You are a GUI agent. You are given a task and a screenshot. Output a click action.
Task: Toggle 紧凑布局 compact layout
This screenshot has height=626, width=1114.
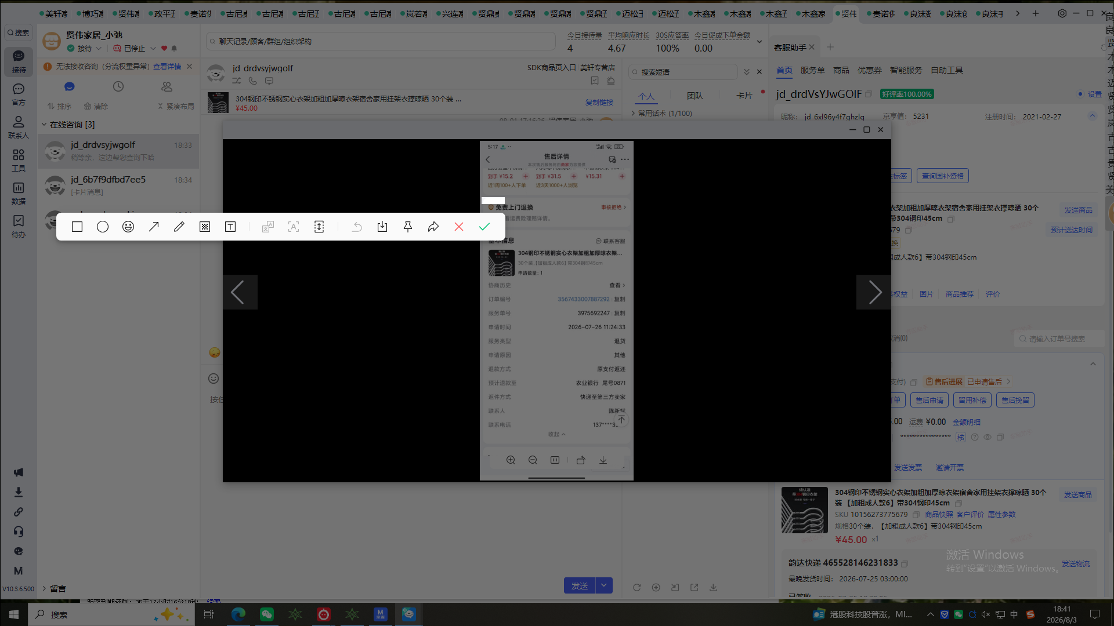tap(176, 106)
